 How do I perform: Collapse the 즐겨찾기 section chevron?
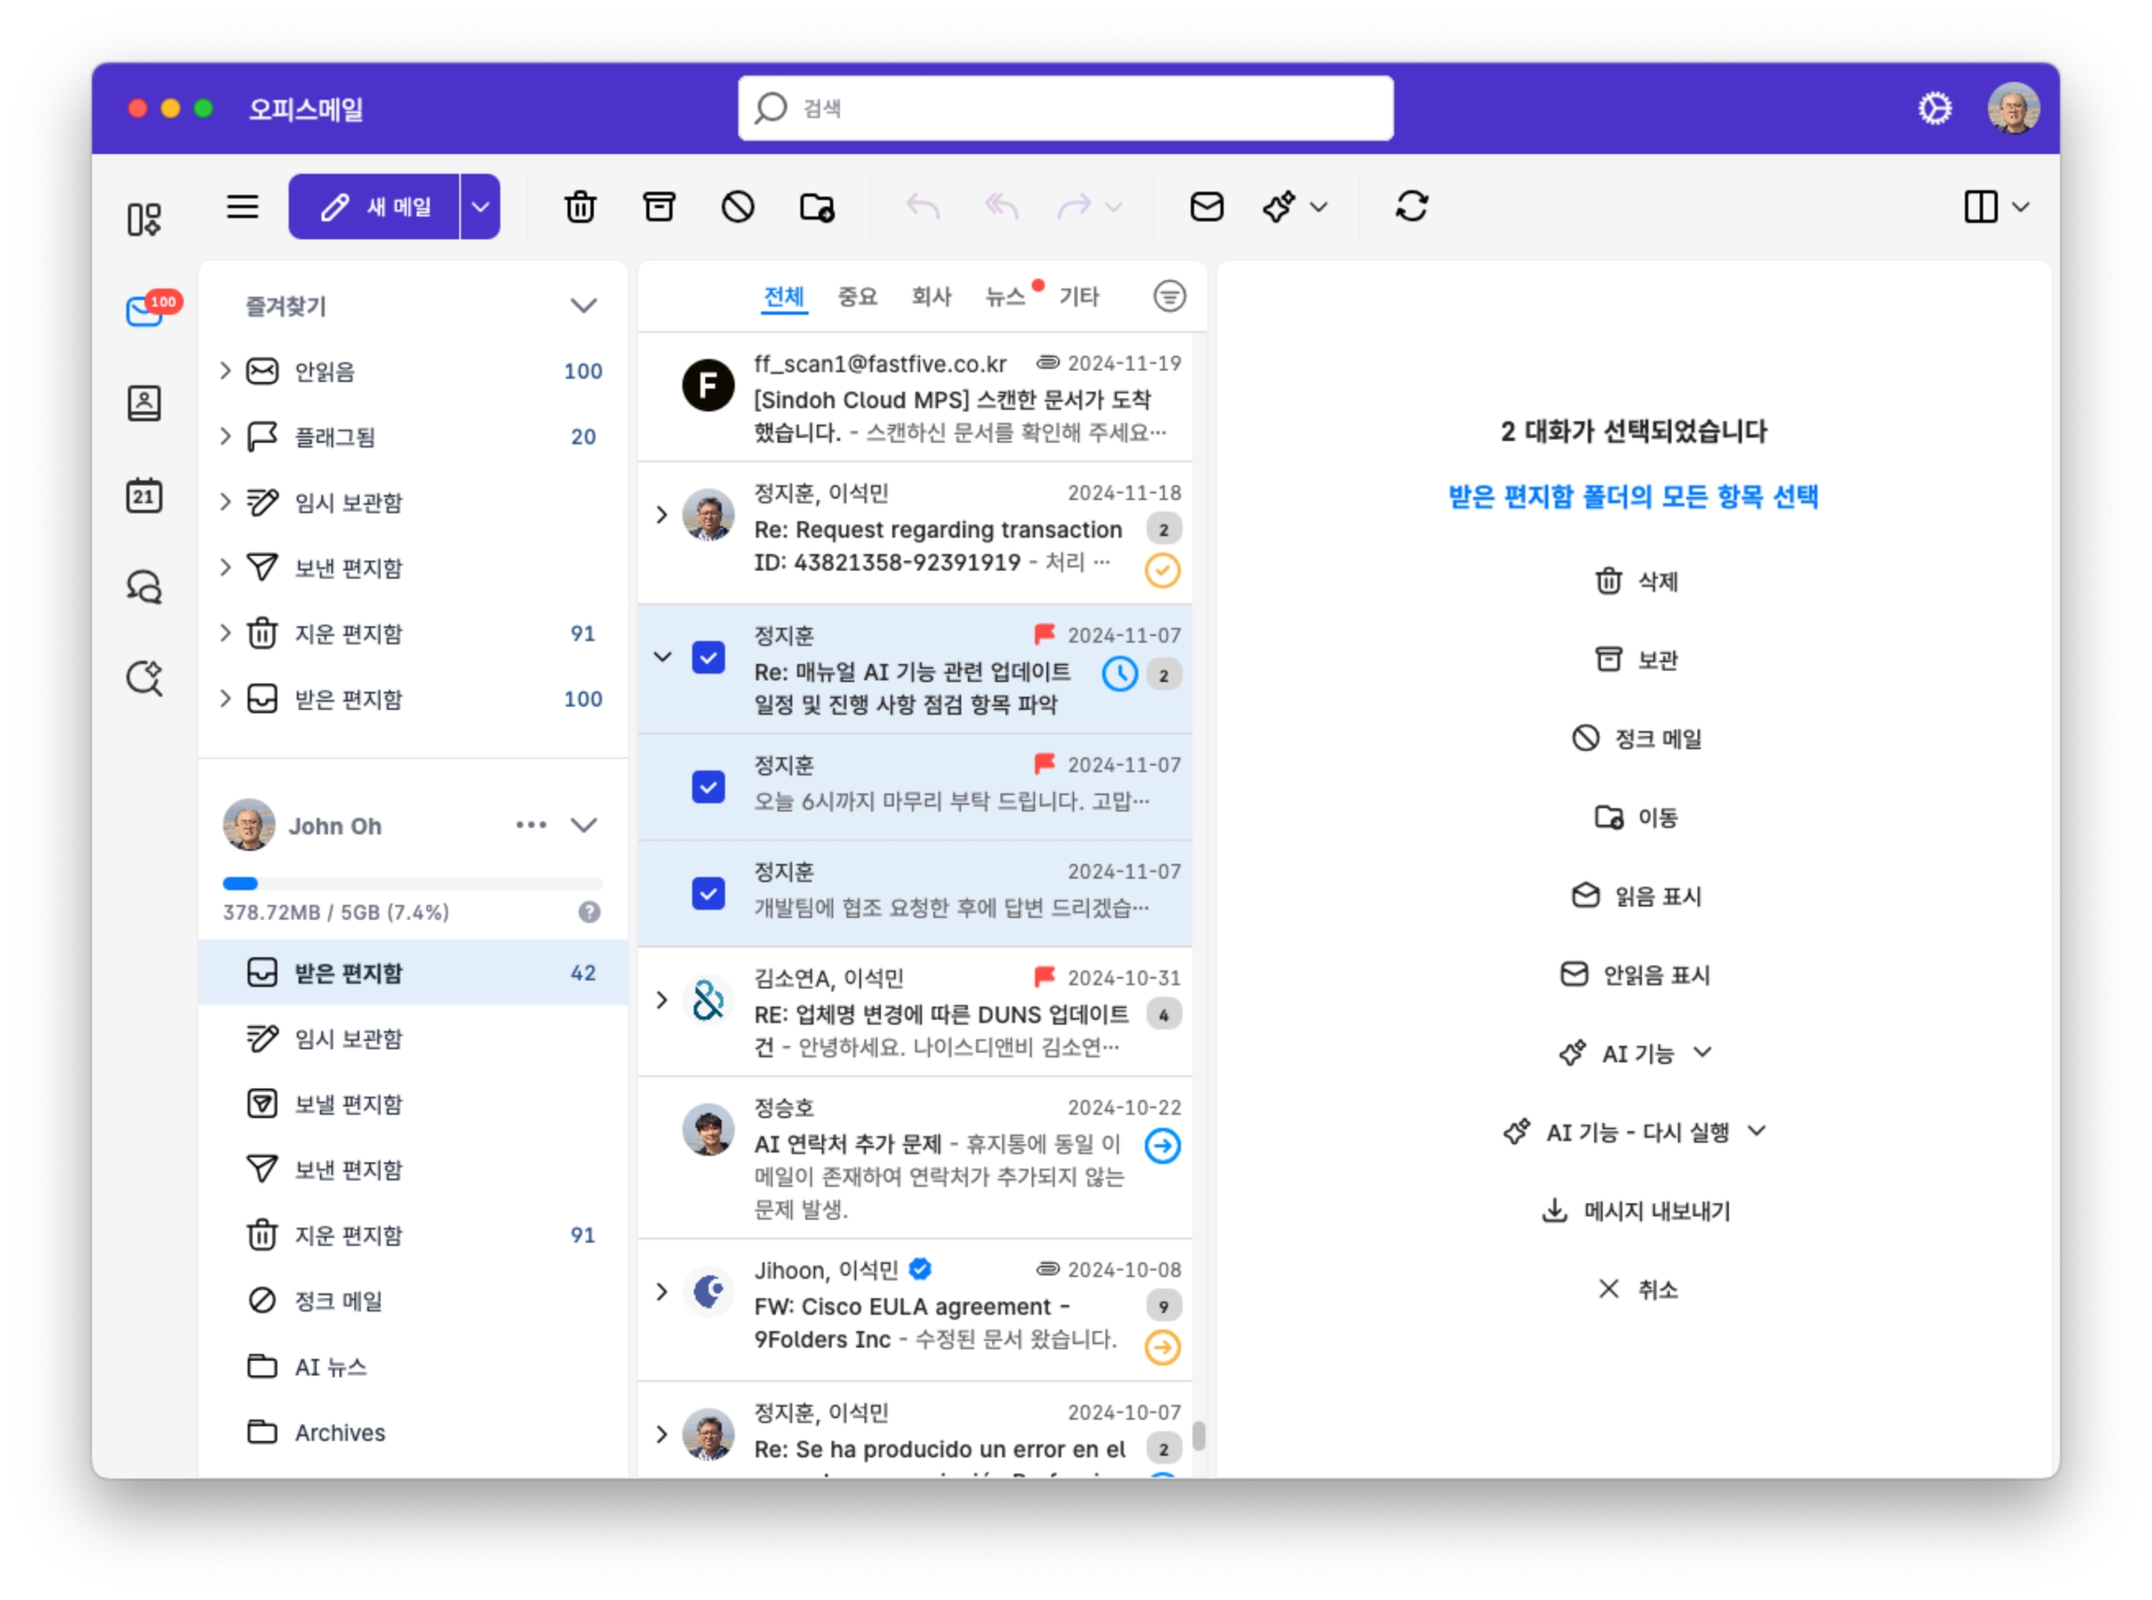pyautogui.click(x=582, y=306)
